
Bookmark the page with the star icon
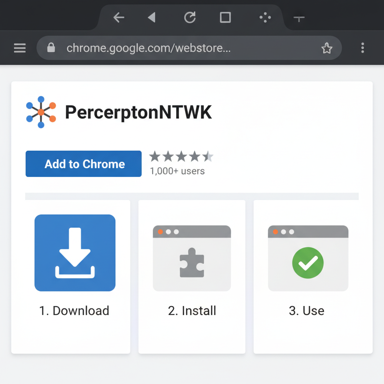pyautogui.click(x=327, y=48)
